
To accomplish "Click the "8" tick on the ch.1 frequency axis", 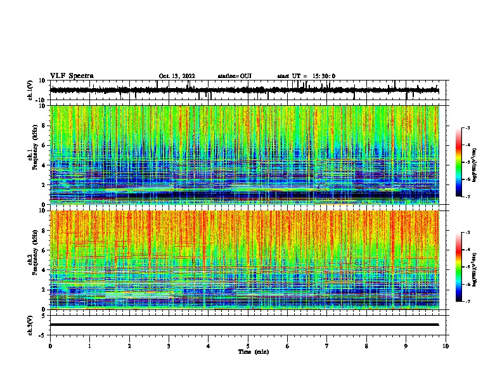I will coord(44,126).
